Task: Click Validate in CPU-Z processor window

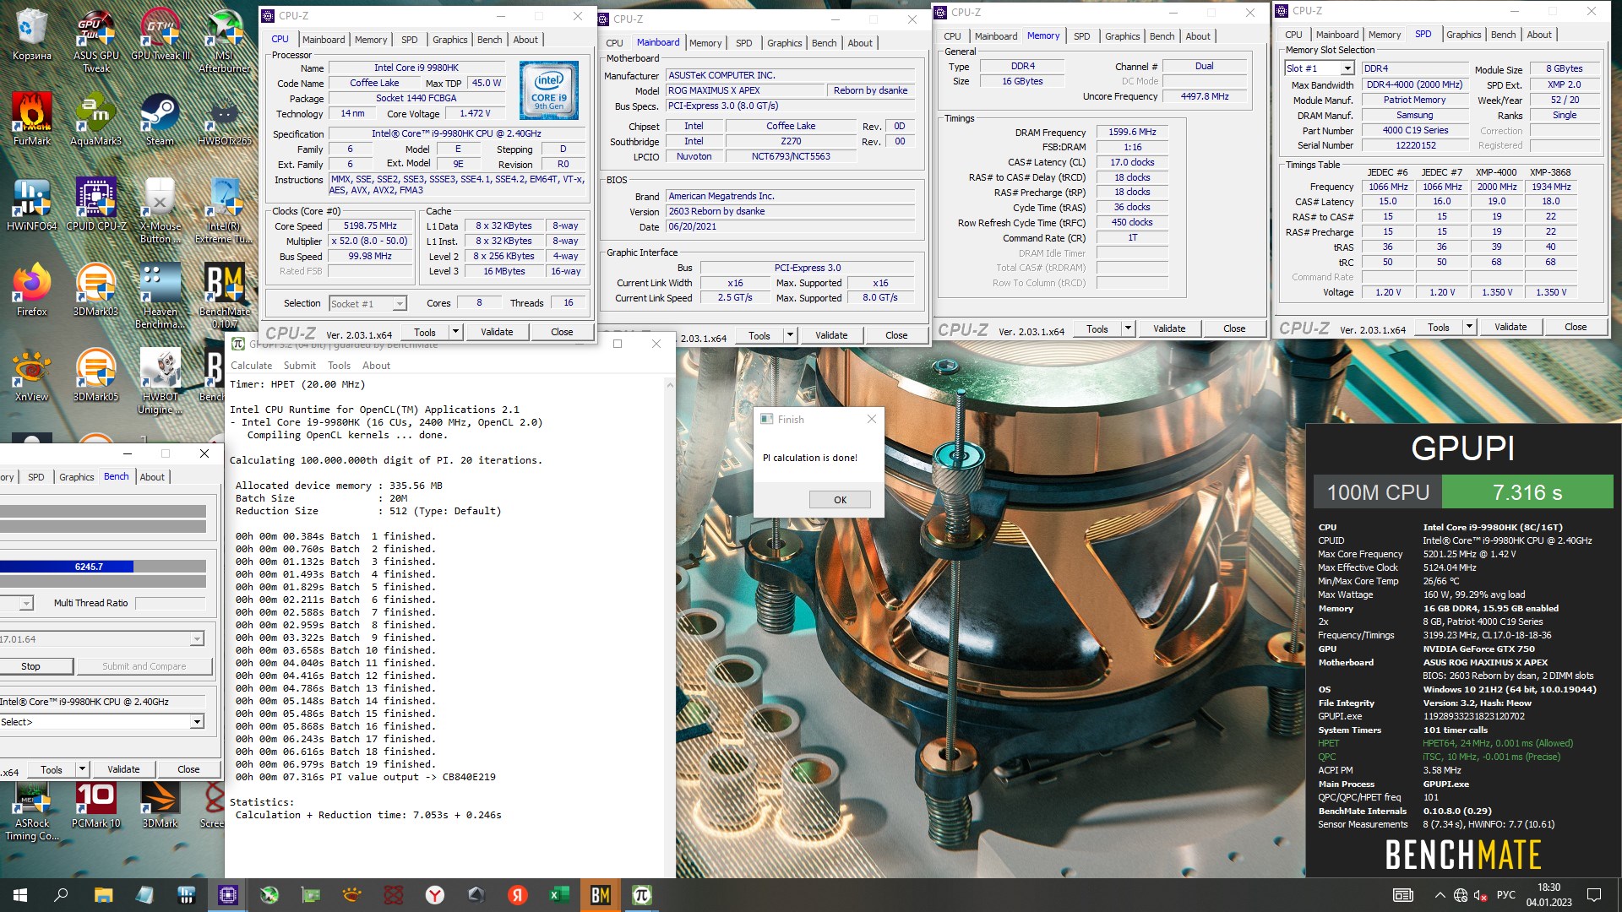Action: tap(497, 332)
